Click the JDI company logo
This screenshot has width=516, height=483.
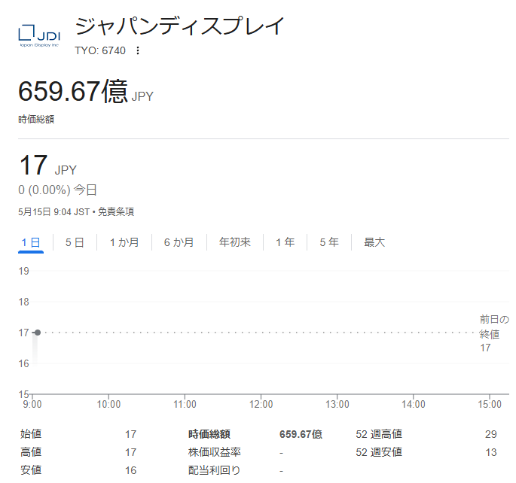coord(39,36)
